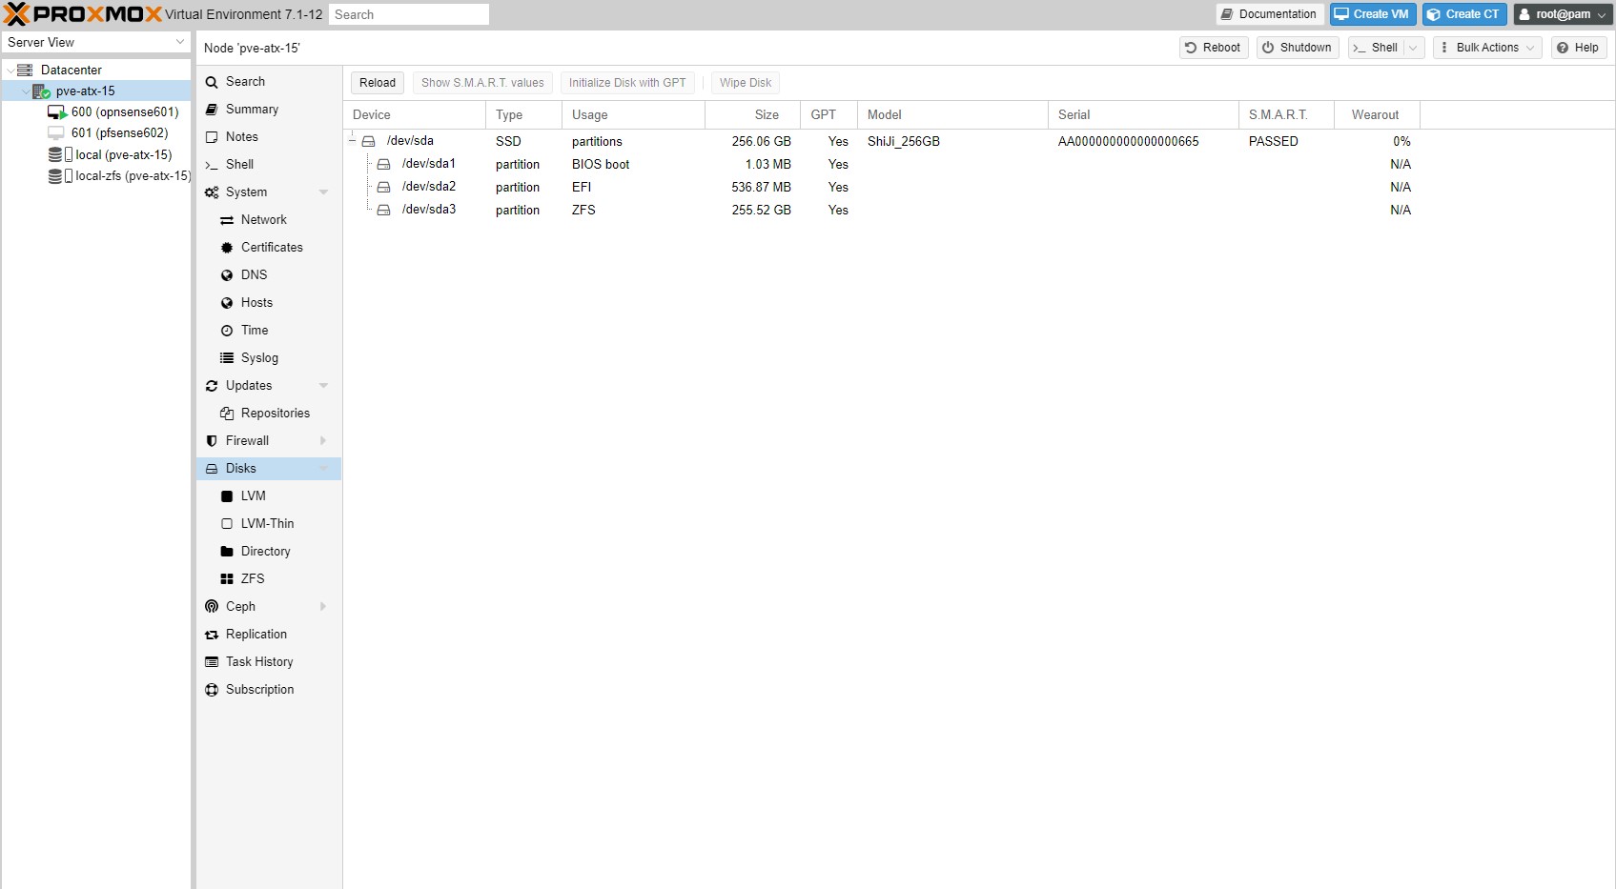Select the /dev/sda1 partition row

[882, 164]
